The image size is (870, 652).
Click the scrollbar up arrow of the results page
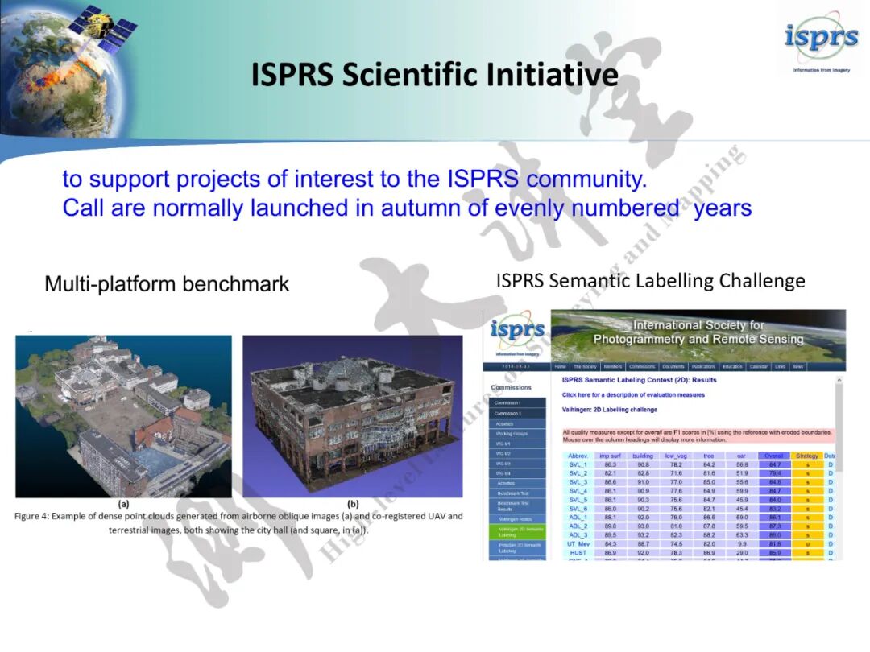(x=839, y=380)
